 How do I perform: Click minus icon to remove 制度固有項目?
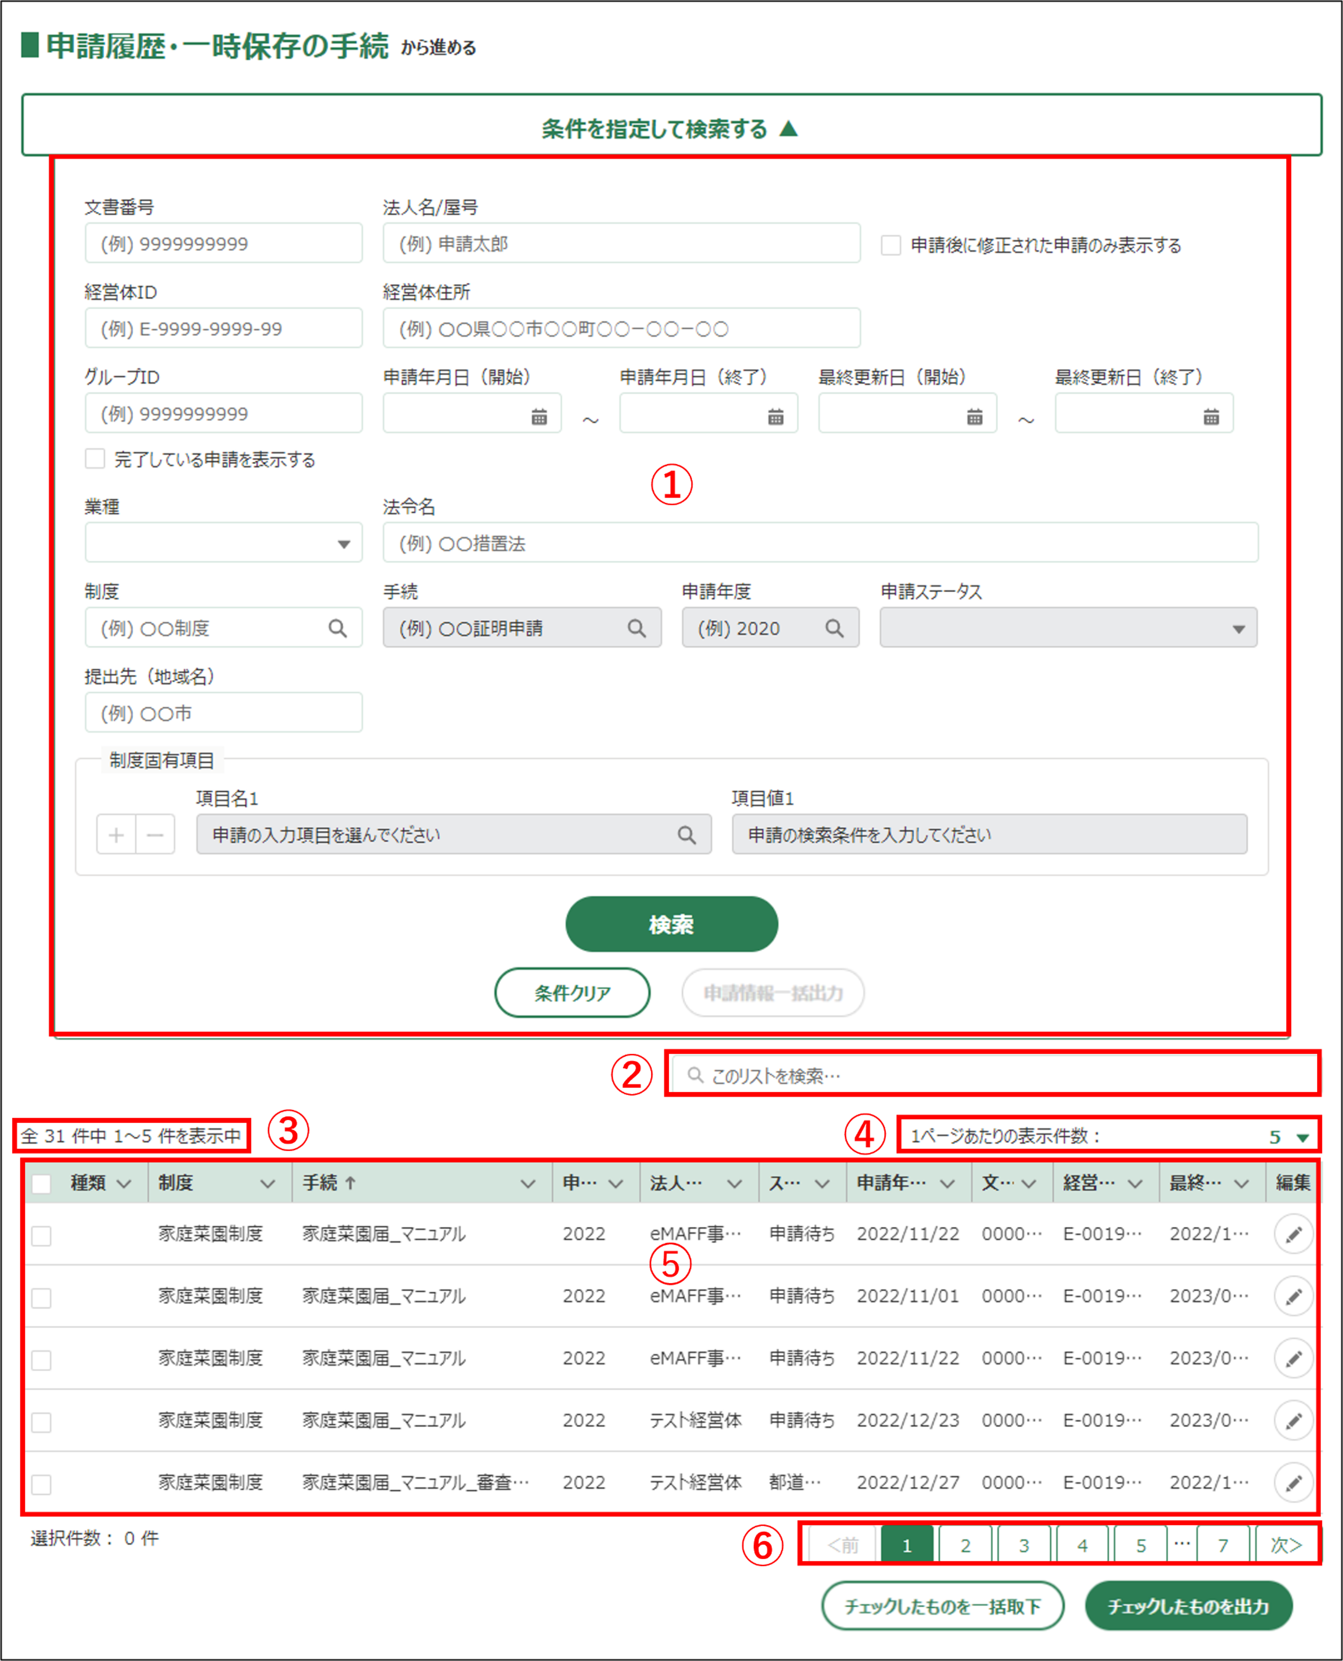[155, 835]
